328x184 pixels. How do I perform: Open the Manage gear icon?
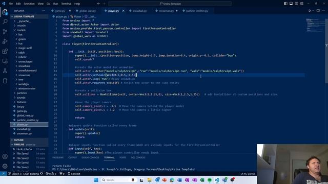[5, 166]
